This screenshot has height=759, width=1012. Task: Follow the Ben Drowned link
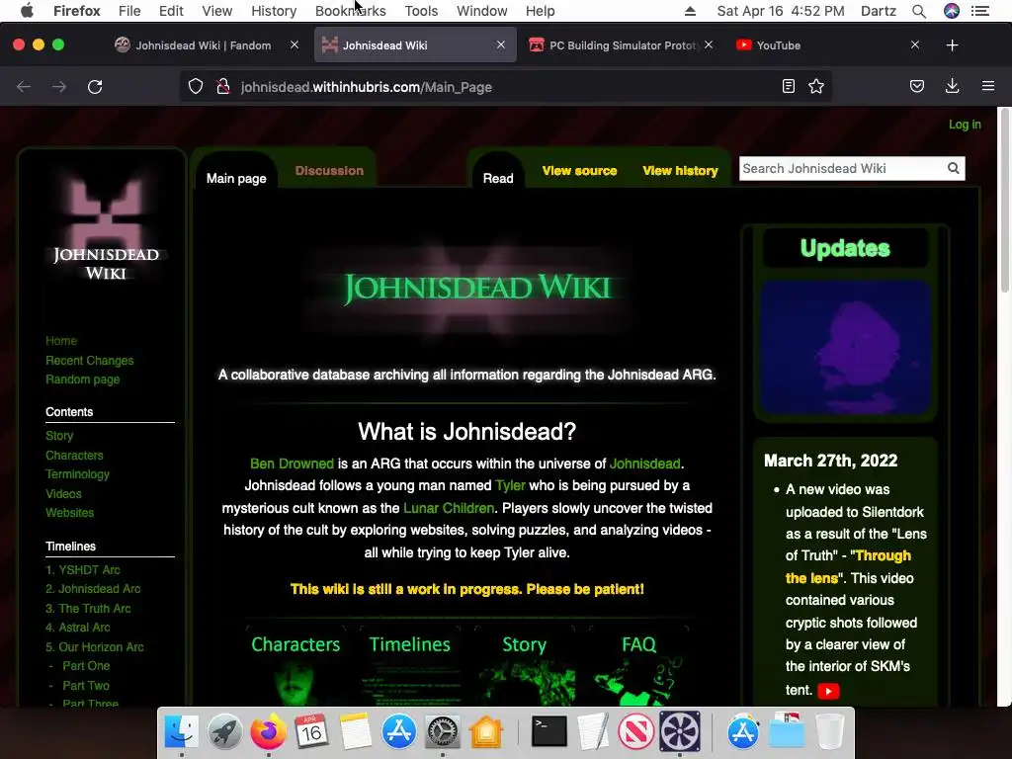292,464
